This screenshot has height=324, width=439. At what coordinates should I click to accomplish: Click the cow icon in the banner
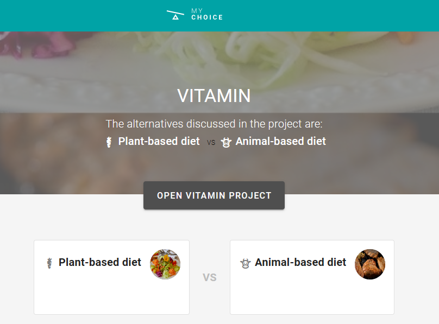[226, 142]
